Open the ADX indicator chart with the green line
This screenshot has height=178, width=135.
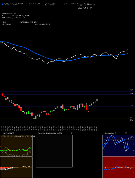pyautogui.click(x=16, y=146)
